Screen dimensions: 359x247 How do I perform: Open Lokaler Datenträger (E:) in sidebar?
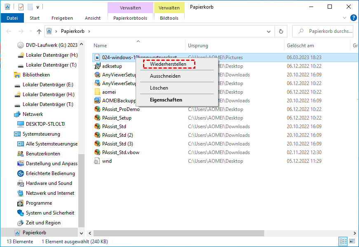pyautogui.click(x=48, y=85)
